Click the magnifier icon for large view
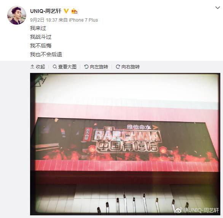Screen dimensions: 223x218 55,66
